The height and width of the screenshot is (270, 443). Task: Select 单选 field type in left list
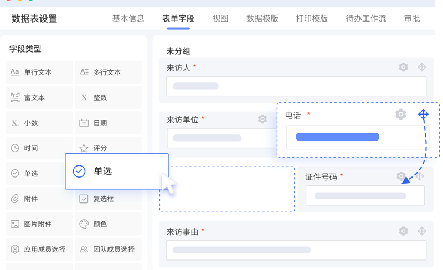[35, 173]
